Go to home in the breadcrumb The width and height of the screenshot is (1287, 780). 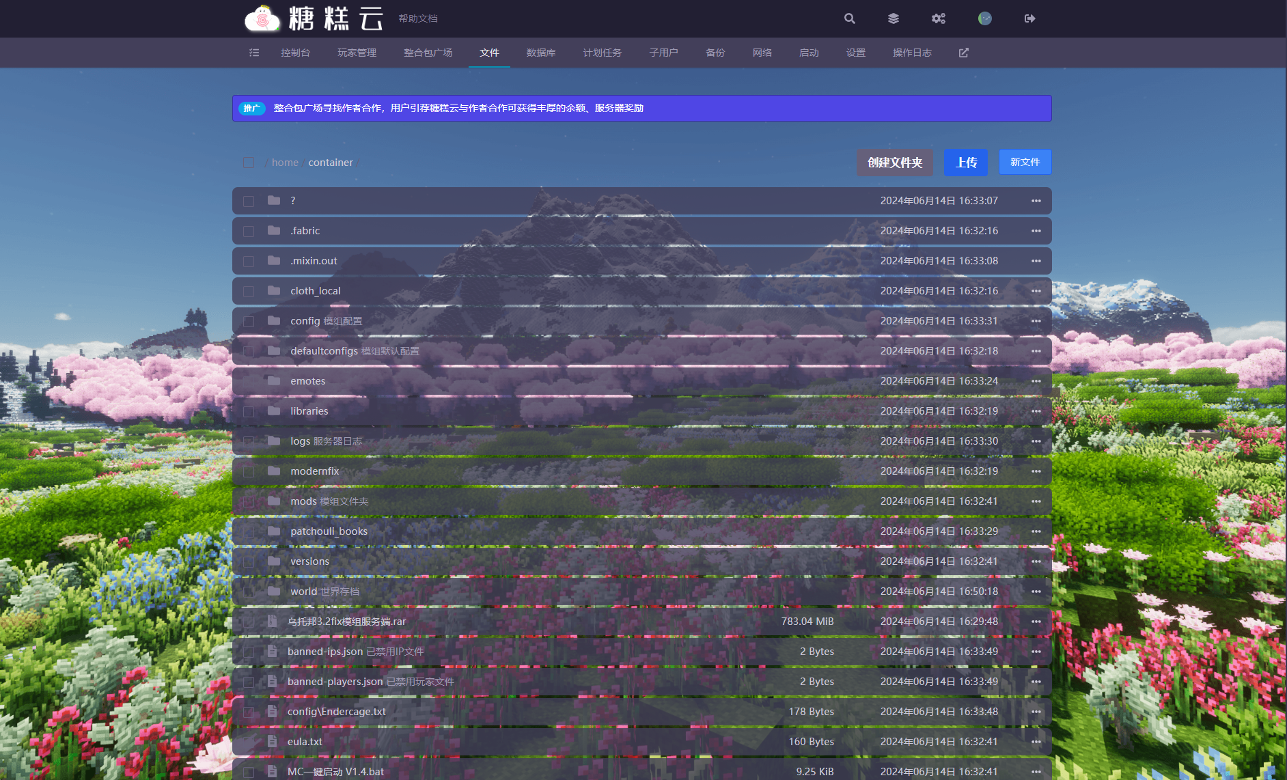(285, 163)
